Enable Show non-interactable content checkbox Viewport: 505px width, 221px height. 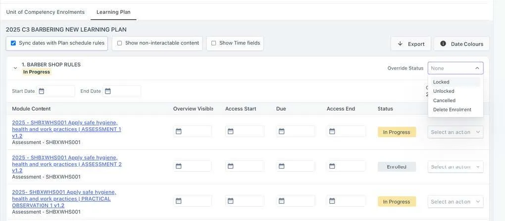tap(120, 43)
